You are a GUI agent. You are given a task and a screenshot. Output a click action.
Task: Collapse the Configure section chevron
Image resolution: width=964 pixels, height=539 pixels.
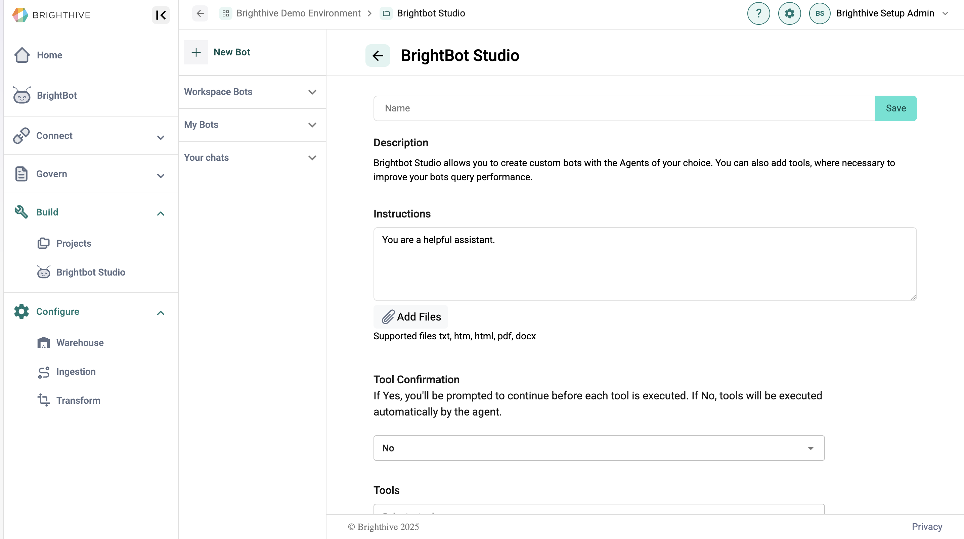(161, 313)
